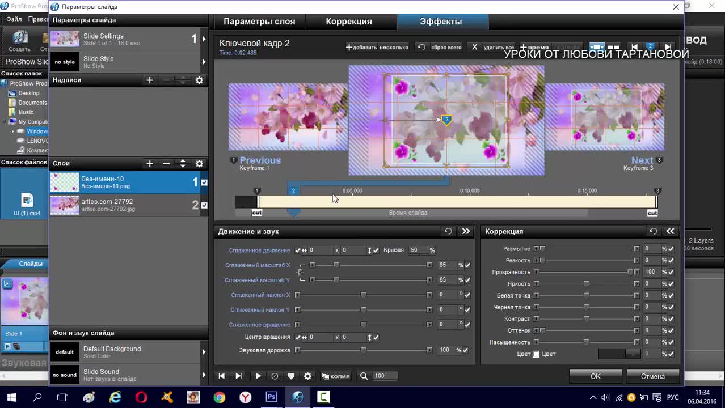This screenshot has width=725, height=408.
Task: Toggle the Прозрачность keyframe checkbox
Action: point(671,272)
